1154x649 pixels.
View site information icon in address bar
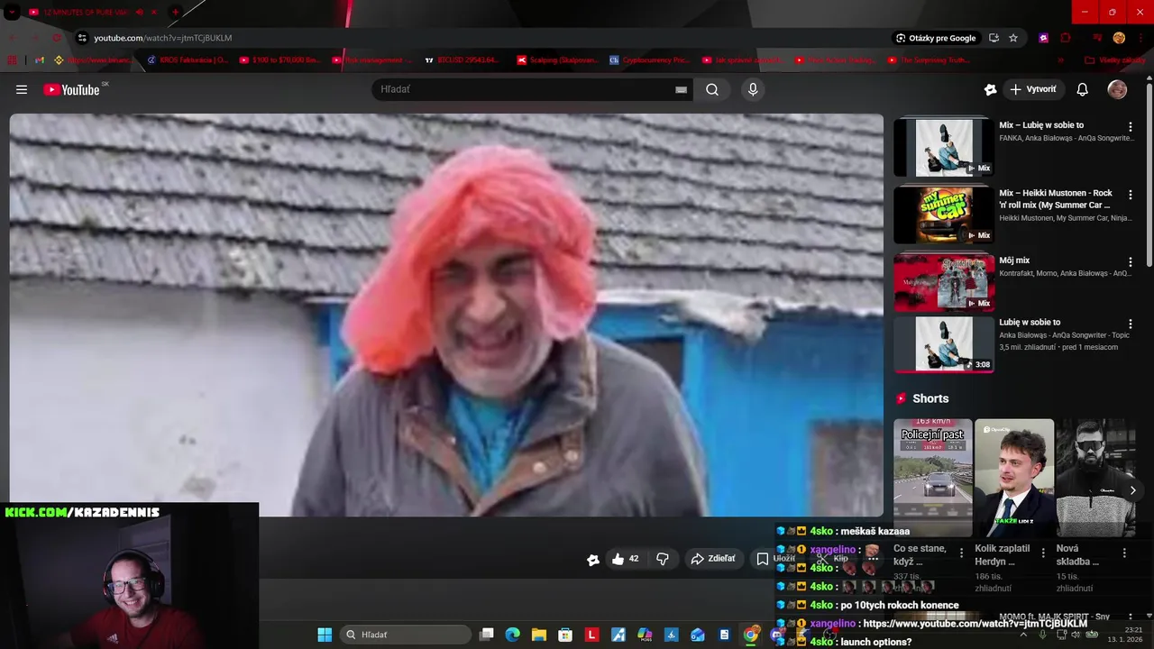pos(82,38)
